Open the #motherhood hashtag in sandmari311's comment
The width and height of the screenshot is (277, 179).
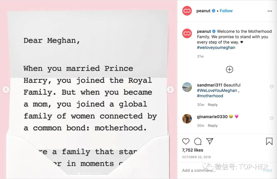210,96
